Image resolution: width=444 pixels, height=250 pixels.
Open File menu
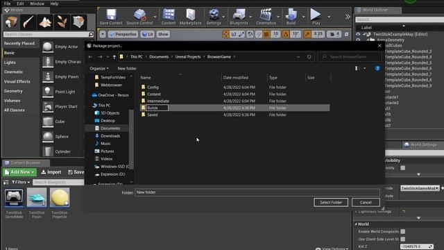[8, 3]
